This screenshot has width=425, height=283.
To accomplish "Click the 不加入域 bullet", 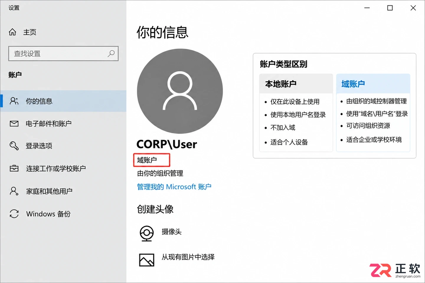I will [283, 128].
